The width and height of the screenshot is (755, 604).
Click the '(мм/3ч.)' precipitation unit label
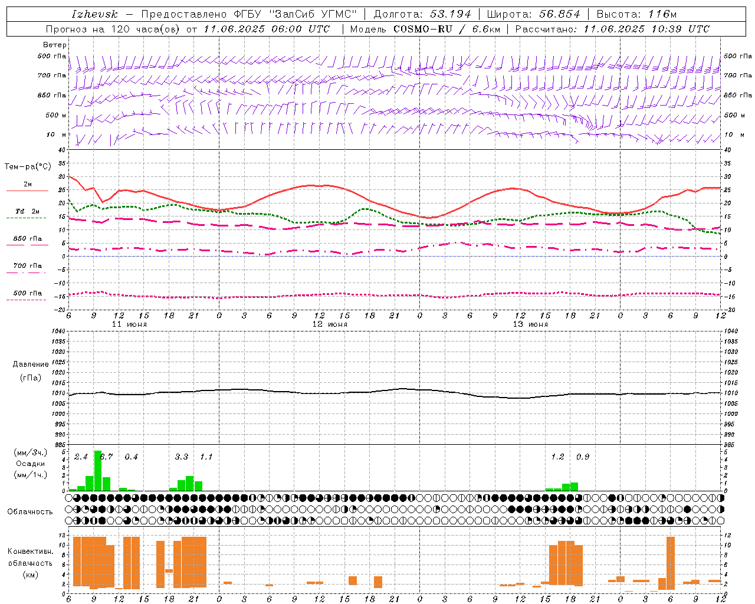(x=31, y=452)
